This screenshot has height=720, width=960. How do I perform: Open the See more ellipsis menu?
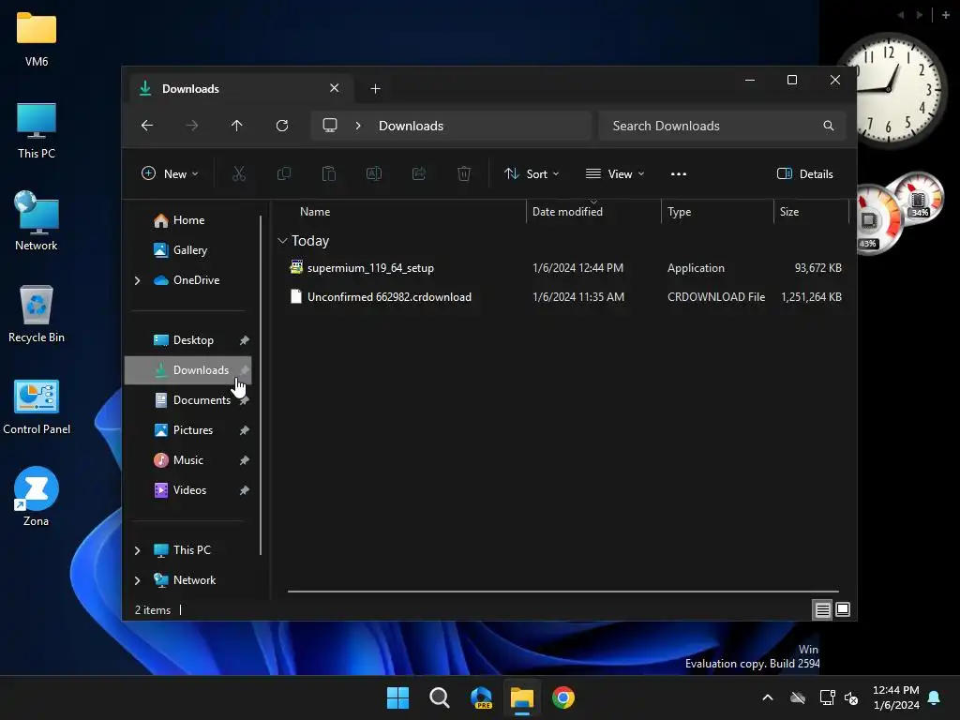[679, 173]
